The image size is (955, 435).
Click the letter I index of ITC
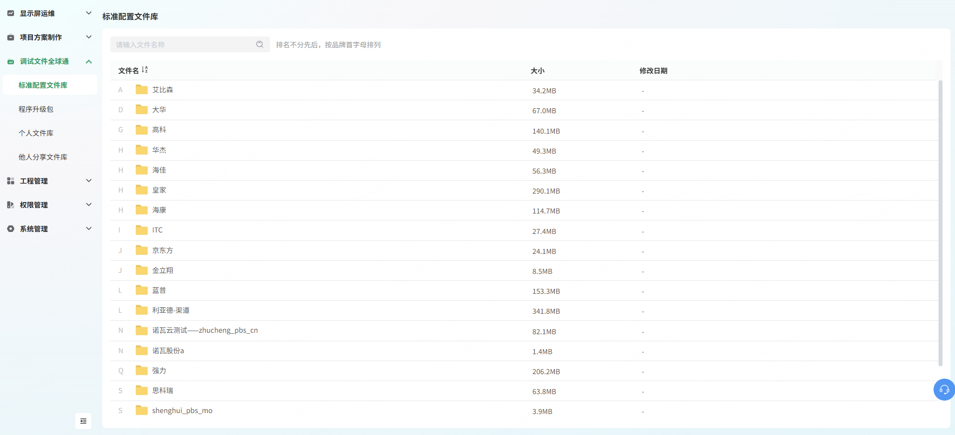pos(119,230)
